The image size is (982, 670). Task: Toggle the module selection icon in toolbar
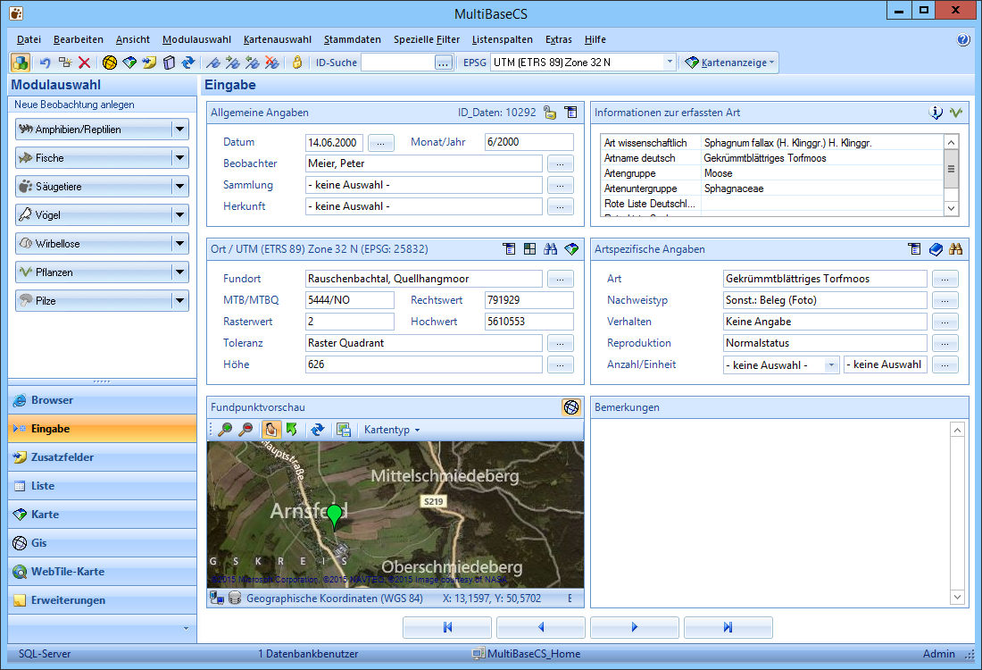[x=20, y=63]
